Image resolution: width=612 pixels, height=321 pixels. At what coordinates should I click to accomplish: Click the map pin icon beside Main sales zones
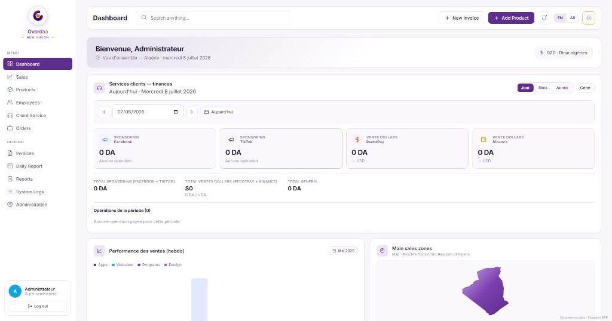click(x=382, y=251)
